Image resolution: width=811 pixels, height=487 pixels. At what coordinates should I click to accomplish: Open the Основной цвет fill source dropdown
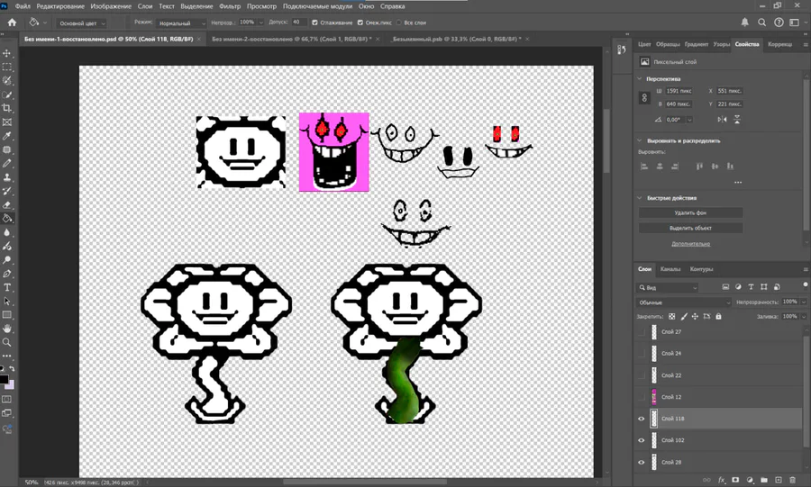(82, 23)
